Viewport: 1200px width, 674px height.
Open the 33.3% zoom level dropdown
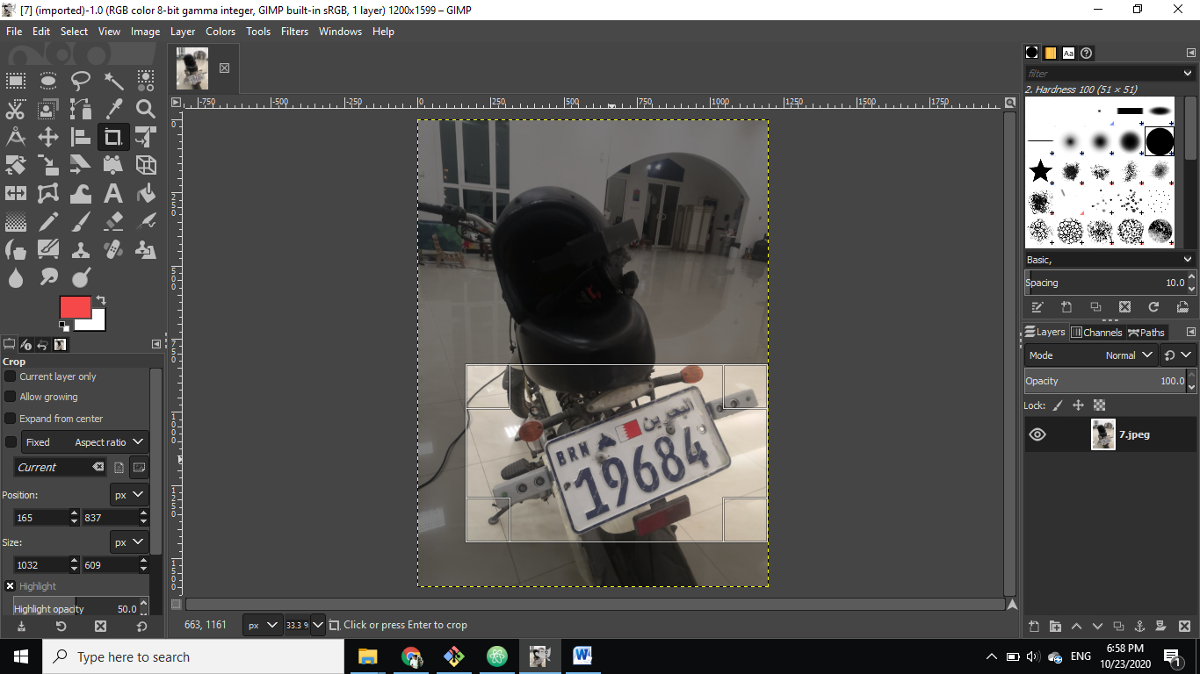(317, 625)
